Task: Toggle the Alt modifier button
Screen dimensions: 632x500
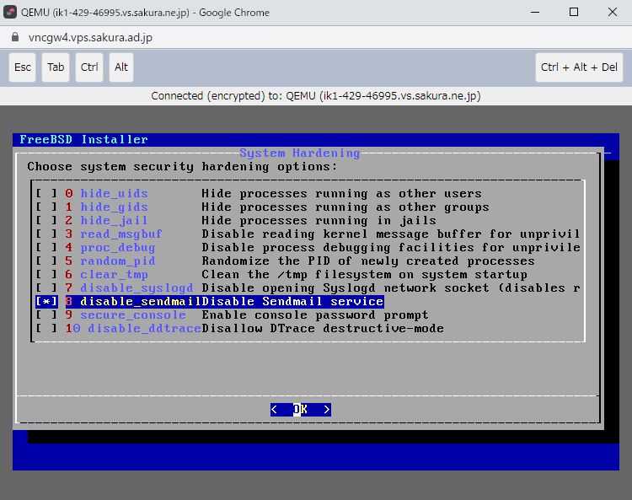Action: click(121, 67)
